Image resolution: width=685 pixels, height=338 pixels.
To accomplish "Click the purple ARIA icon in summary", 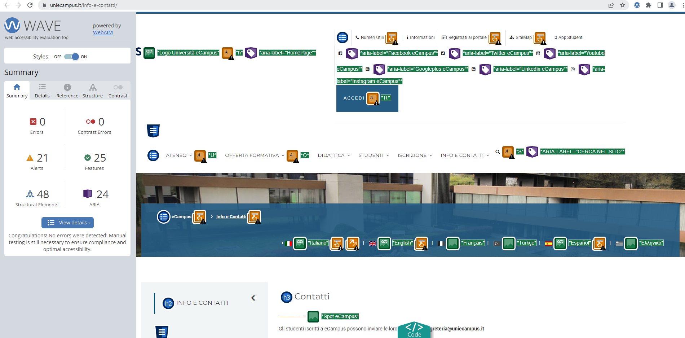I will (x=88, y=194).
